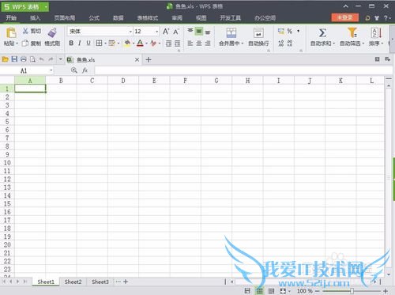
Task: Decrease font size with smaller A
Action: click(x=176, y=32)
